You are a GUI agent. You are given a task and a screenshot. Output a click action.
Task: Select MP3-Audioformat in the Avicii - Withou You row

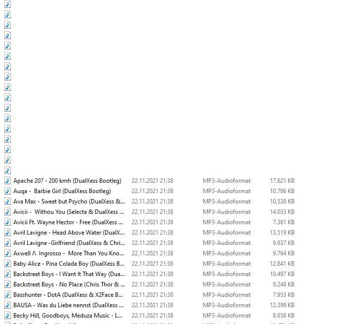tap(227, 212)
